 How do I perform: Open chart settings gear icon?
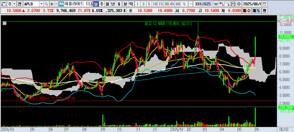239,4
